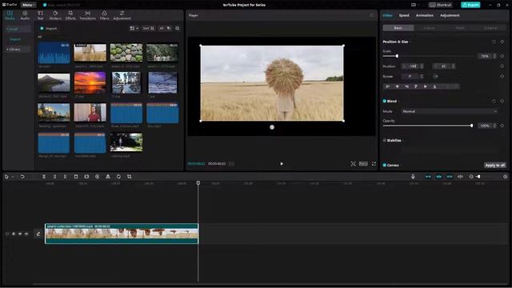The width and height of the screenshot is (512, 288).
Task: Mute the main video track
Action: tap(26, 234)
